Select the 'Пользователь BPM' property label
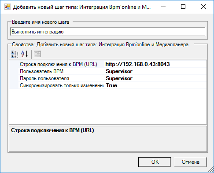 [x=41, y=71]
